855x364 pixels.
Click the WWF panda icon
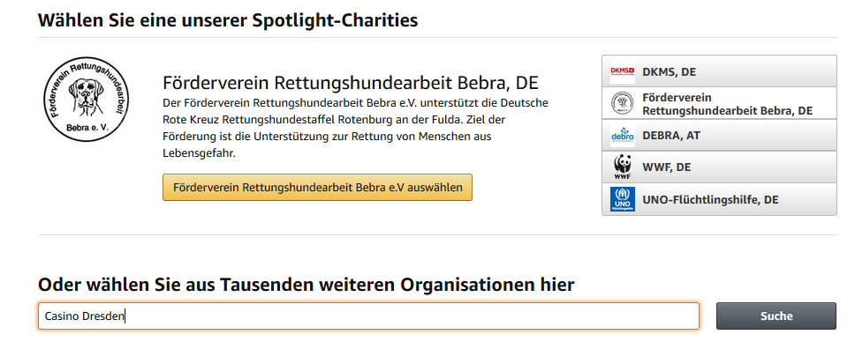click(622, 167)
